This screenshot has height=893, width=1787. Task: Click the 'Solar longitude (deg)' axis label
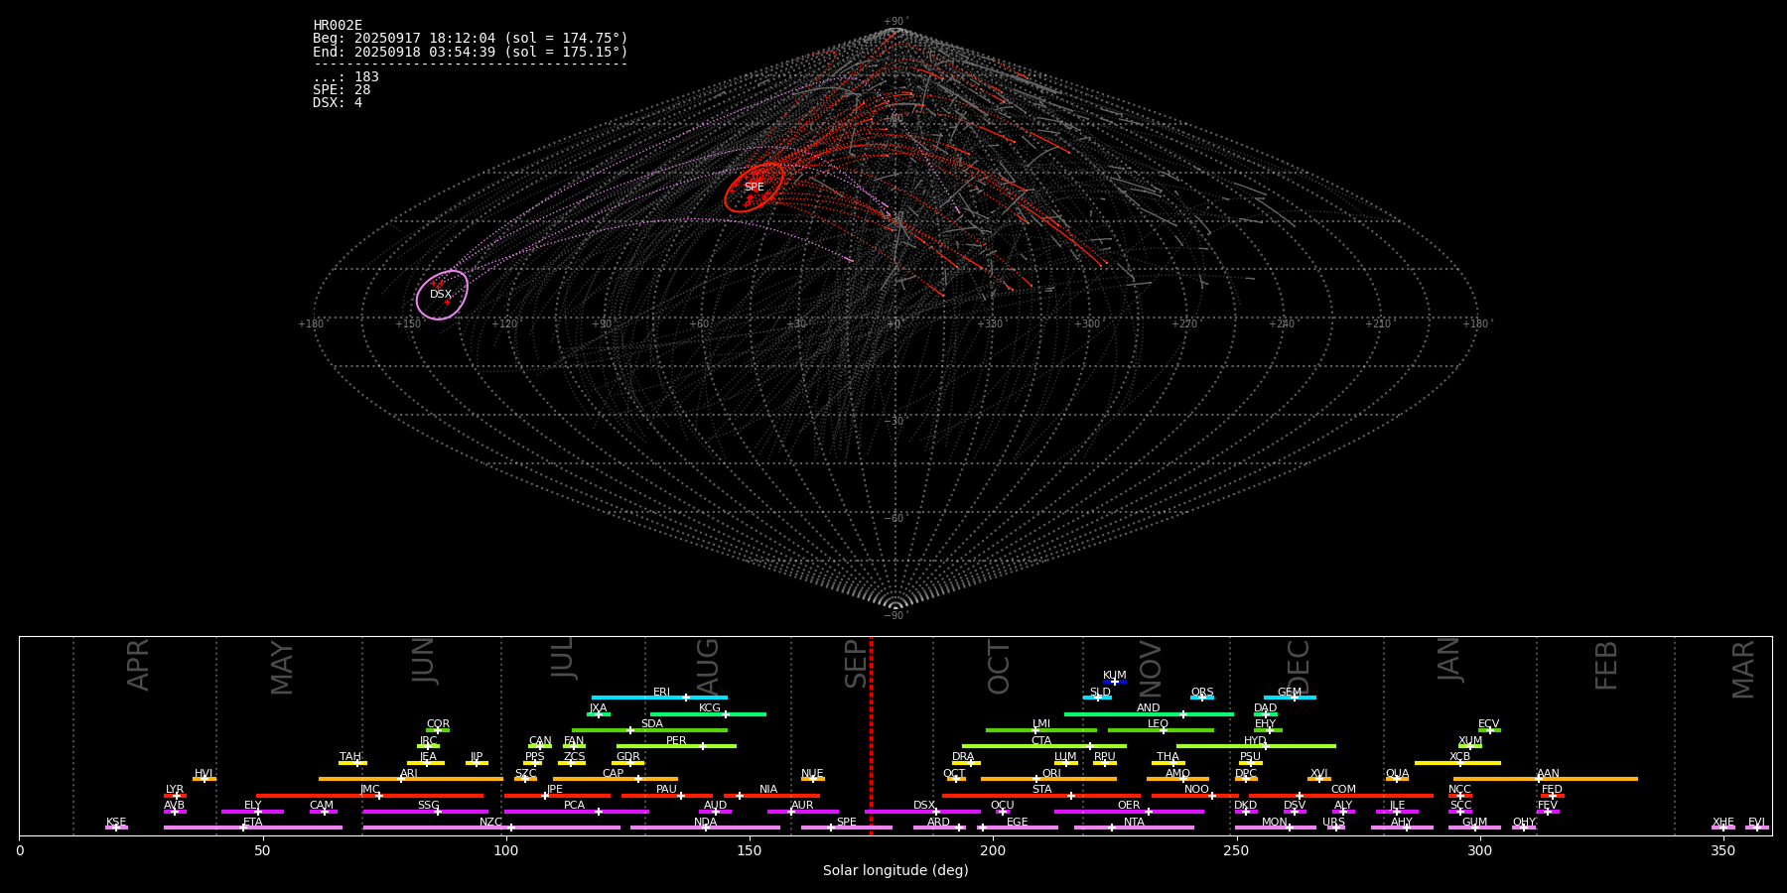[895, 870]
